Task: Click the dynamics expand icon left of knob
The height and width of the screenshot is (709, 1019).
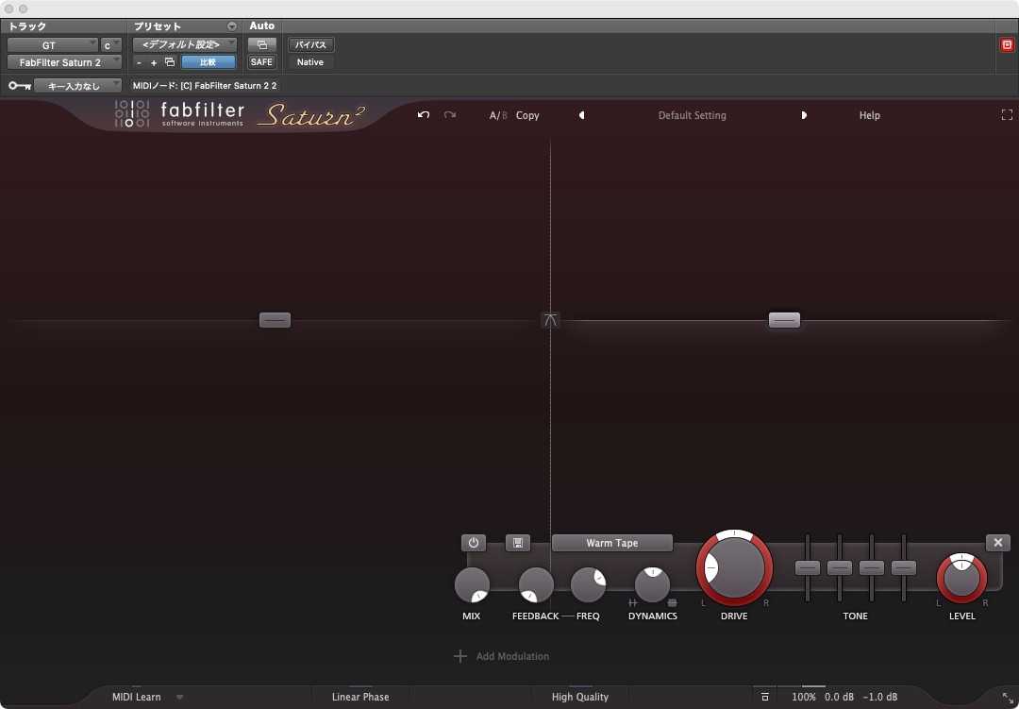Action: [x=633, y=603]
